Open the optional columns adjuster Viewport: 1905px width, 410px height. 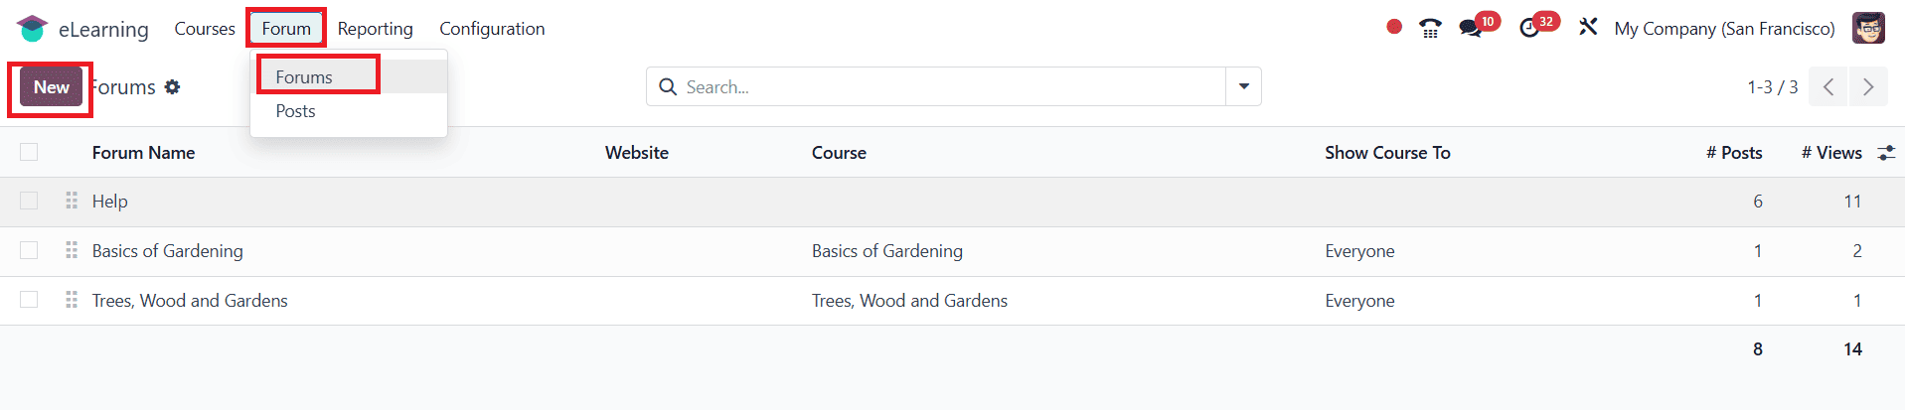[1885, 153]
